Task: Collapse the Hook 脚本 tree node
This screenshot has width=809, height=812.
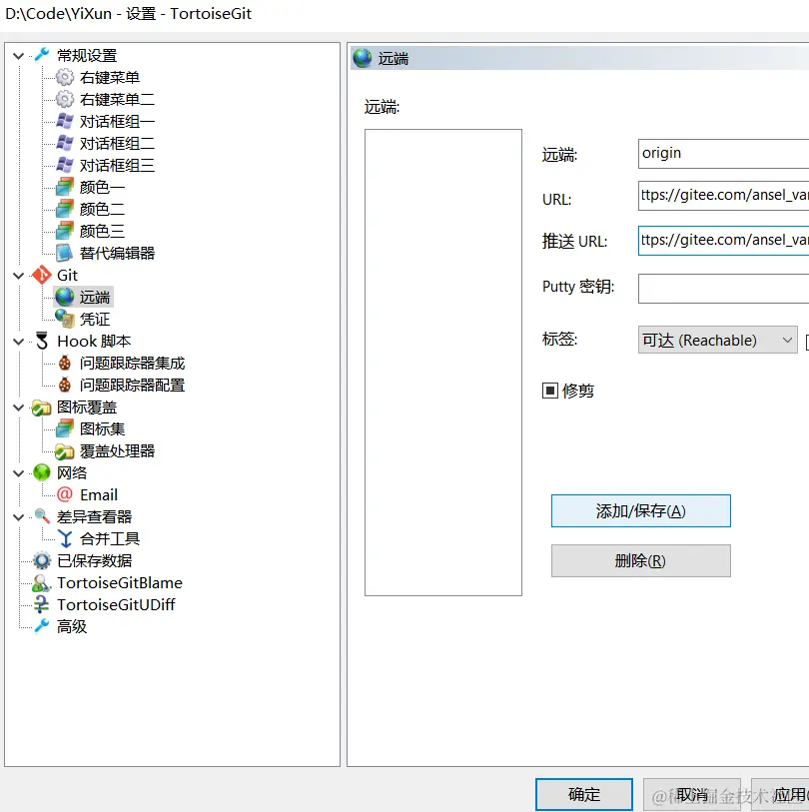Action: pos(19,342)
